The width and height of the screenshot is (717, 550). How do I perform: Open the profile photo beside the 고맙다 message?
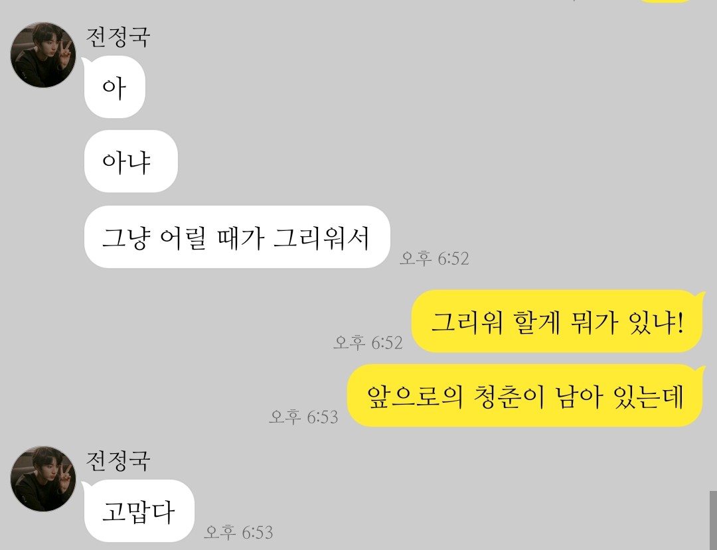coord(43,479)
